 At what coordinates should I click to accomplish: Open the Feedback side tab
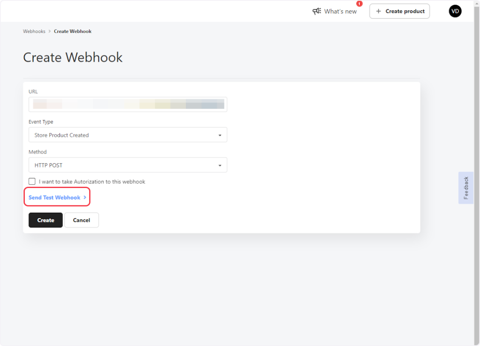[x=465, y=188]
